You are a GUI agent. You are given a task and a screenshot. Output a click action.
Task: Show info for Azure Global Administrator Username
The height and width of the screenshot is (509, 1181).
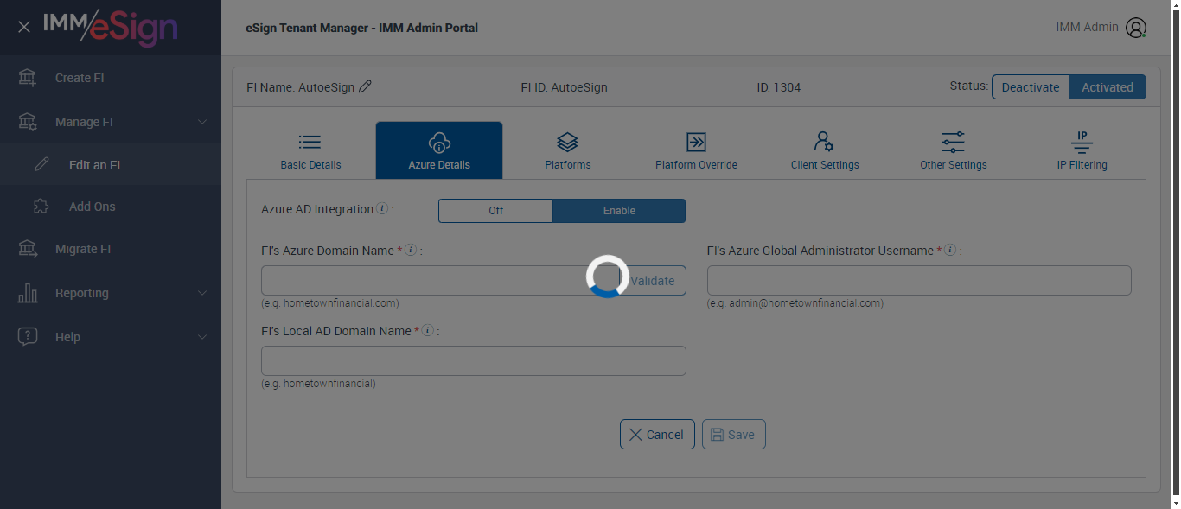coord(950,251)
